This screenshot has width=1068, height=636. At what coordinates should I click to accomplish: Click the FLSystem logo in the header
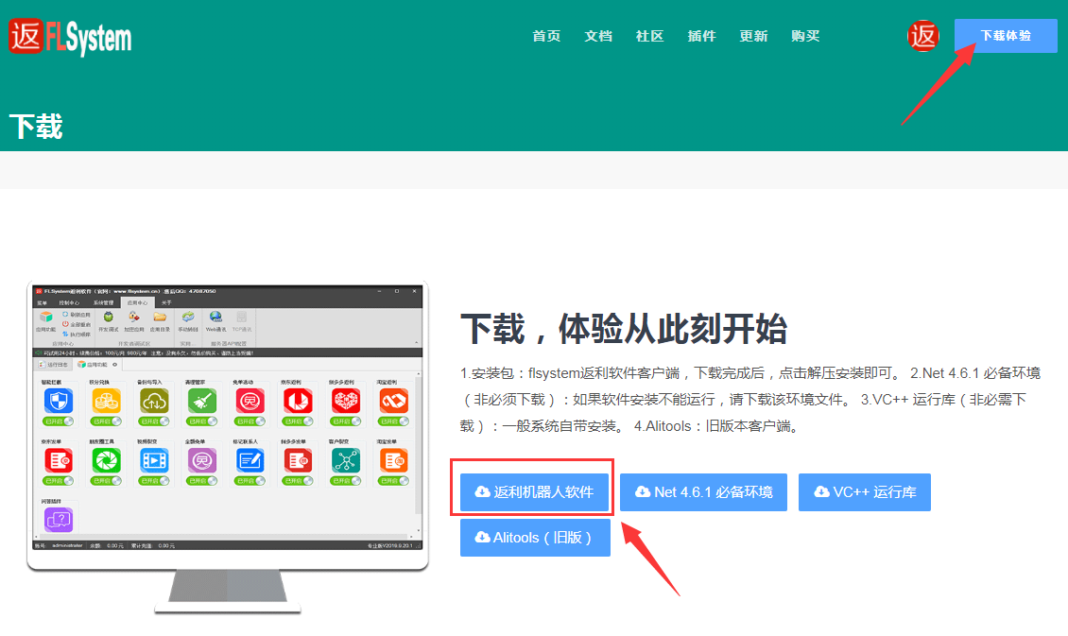70,38
